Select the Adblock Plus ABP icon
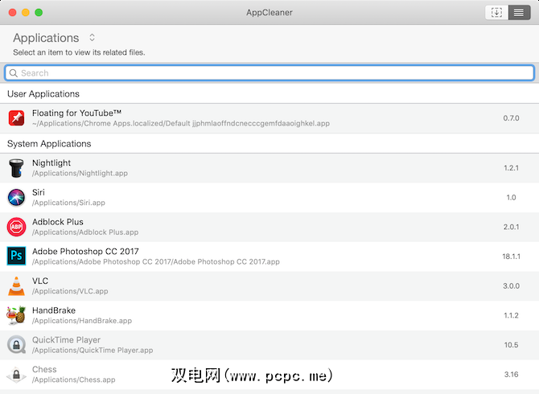This screenshot has width=539, height=394. pyautogui.click(x=16, y=227)
